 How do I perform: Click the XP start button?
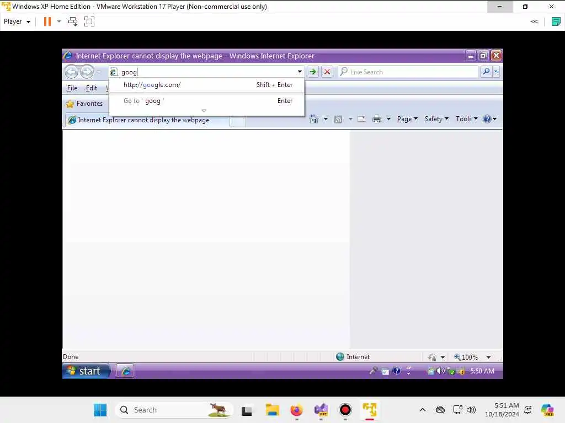pyautogui.click(x=86, y=371)
